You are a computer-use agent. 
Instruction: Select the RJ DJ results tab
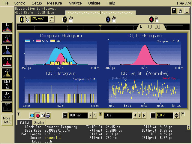coord(24,123)
